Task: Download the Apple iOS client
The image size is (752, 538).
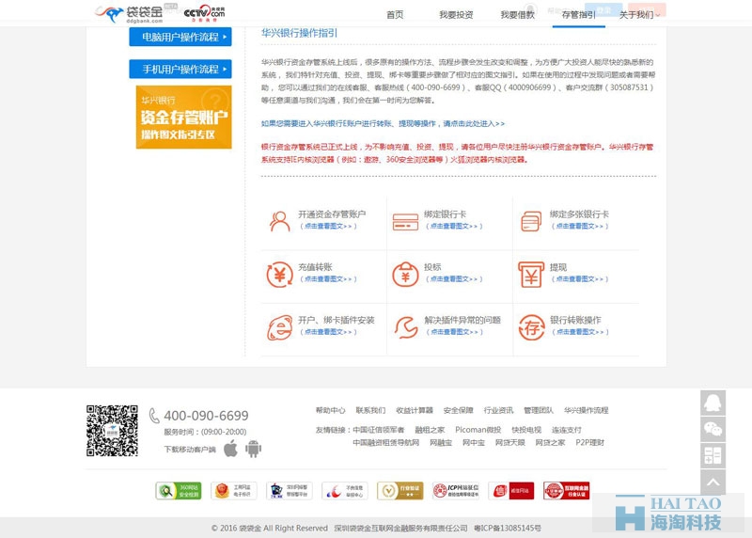Action: coord(230,449)
